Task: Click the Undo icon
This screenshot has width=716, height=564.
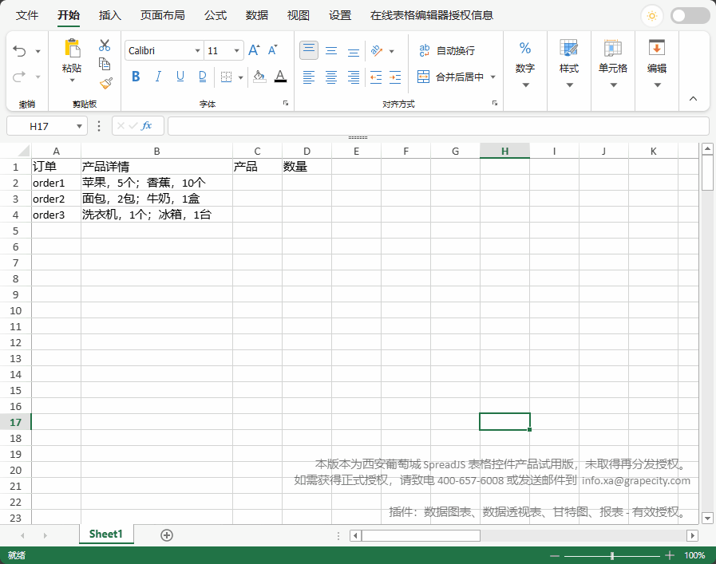Action: coord(19,49)
